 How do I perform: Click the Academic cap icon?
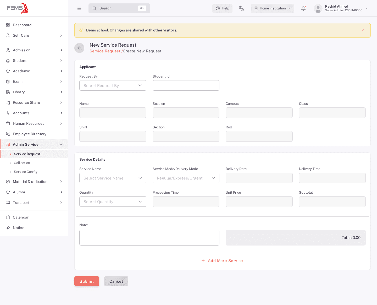pos(8,71)
